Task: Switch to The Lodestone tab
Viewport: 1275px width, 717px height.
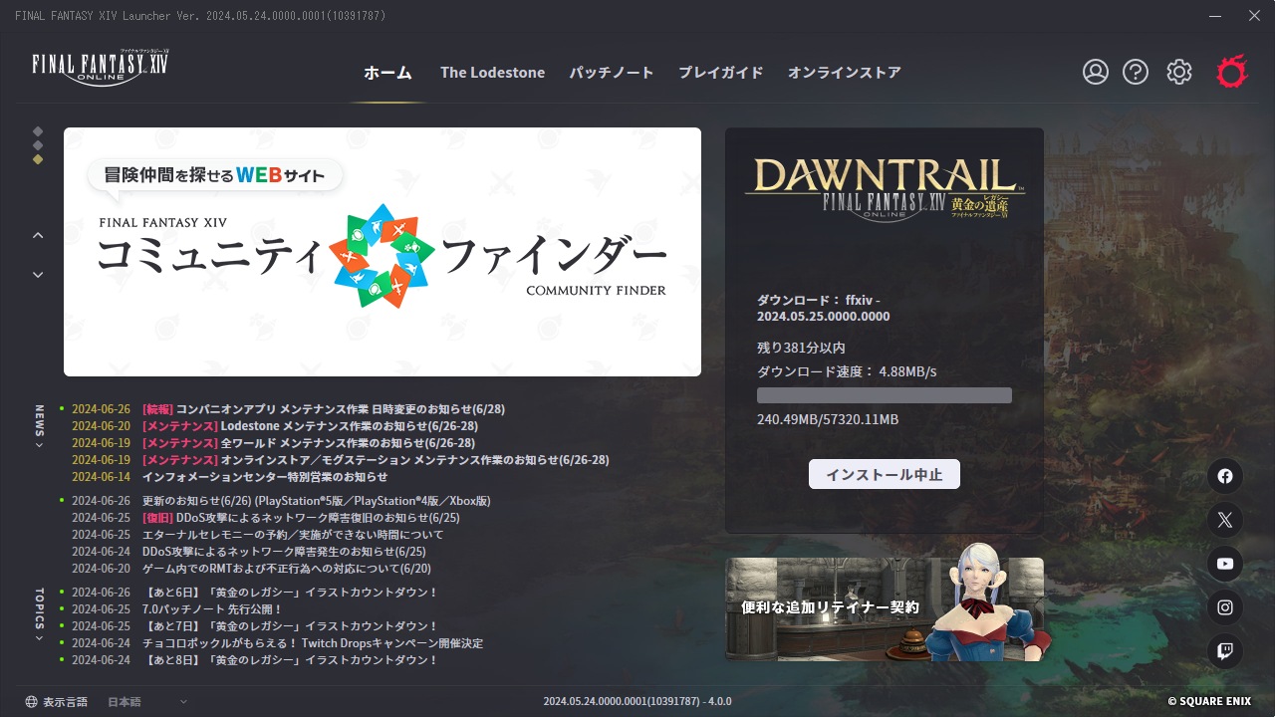Action: (492, 73)
